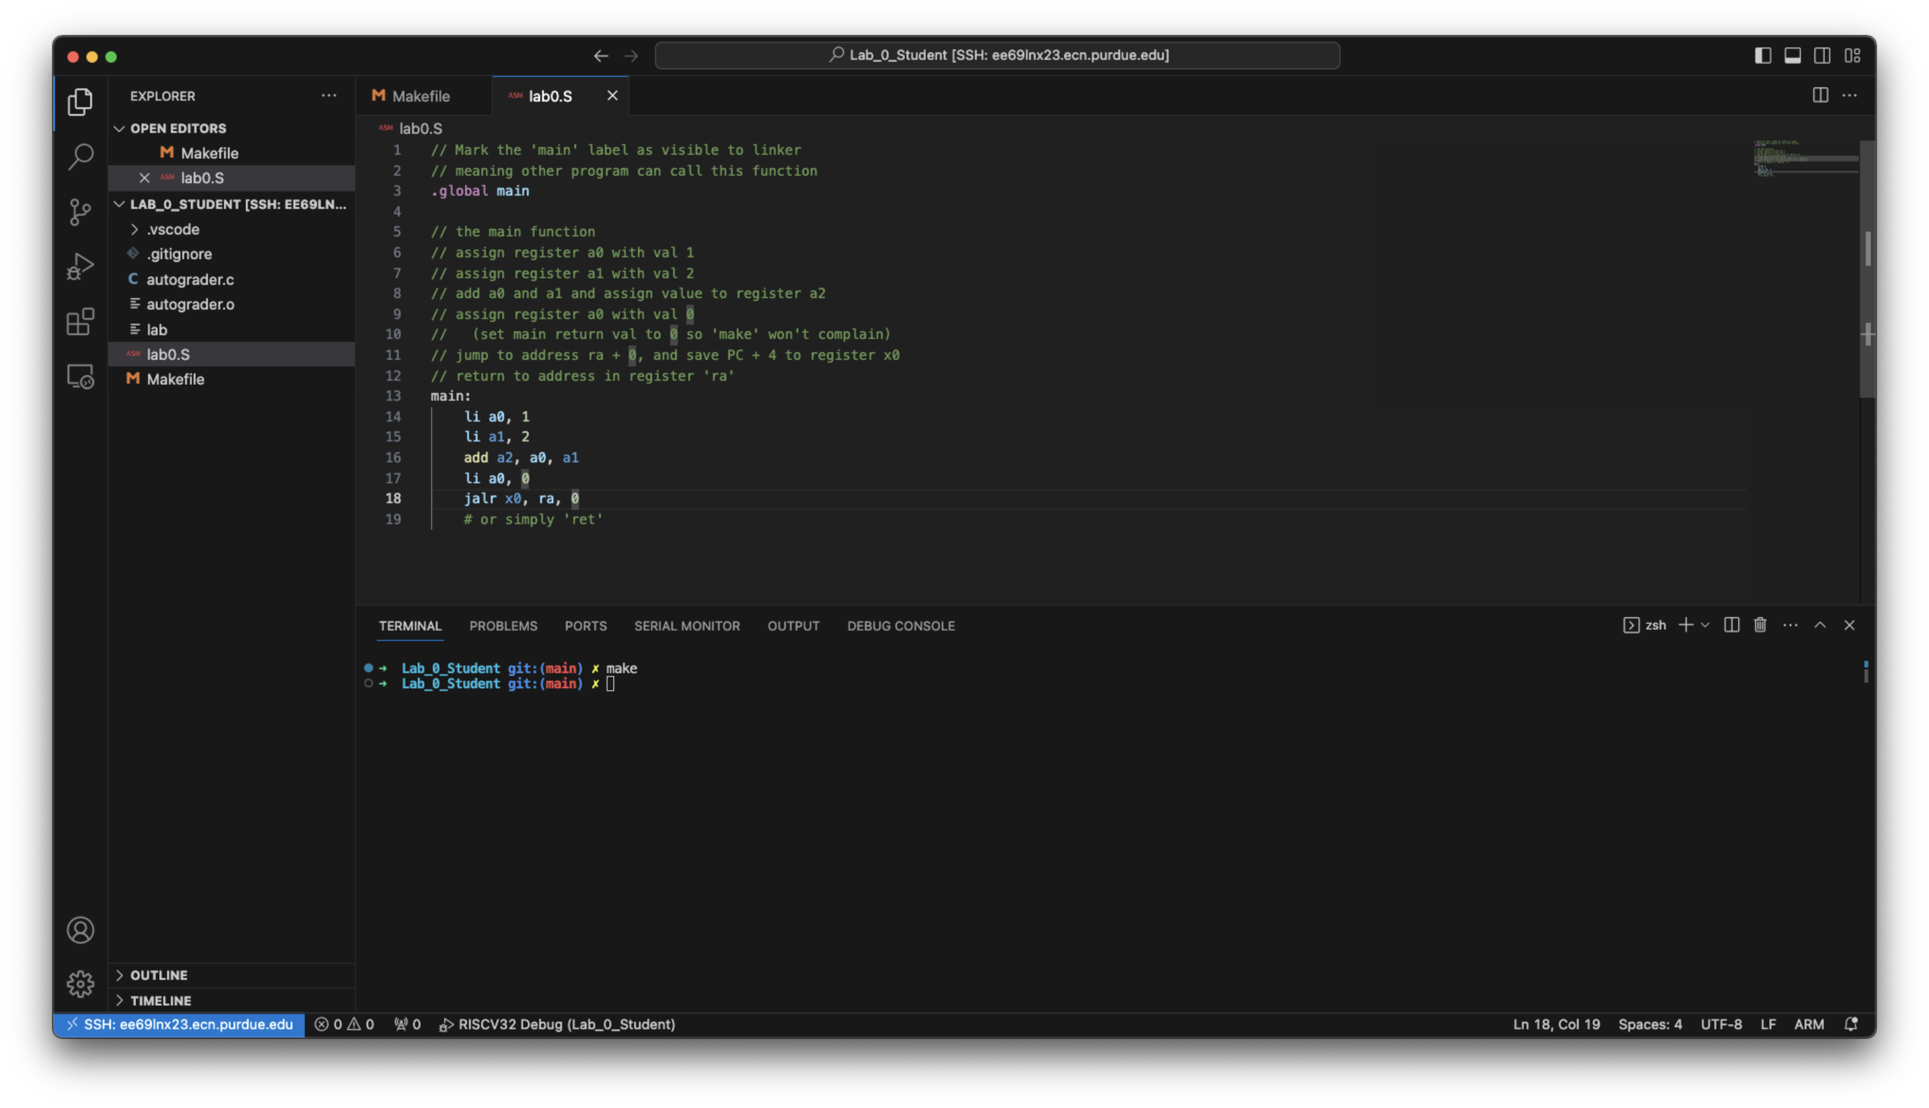The width and height of the screenshot is (1929, 1108).
Task: Close the terminal panel
Action: [1849, 625]
